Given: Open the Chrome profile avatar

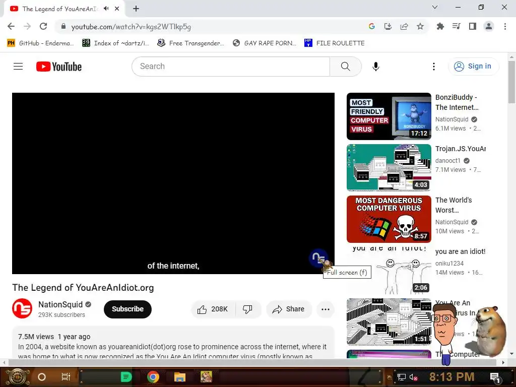Looking at the screenshot, I should click(x=489, y=26).
